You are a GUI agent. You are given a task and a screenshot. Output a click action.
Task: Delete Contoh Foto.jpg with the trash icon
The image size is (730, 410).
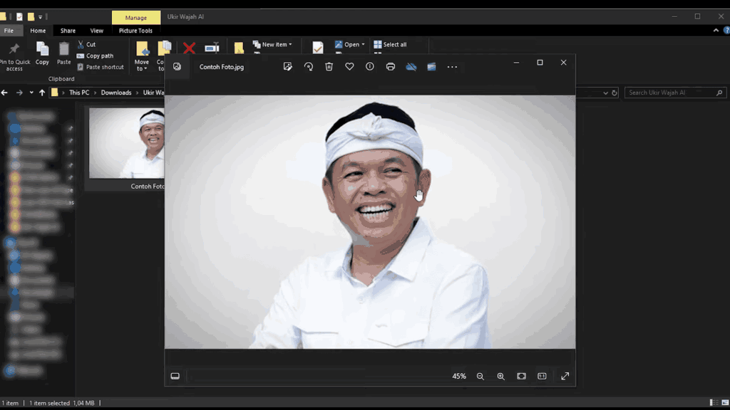(329, 67)
